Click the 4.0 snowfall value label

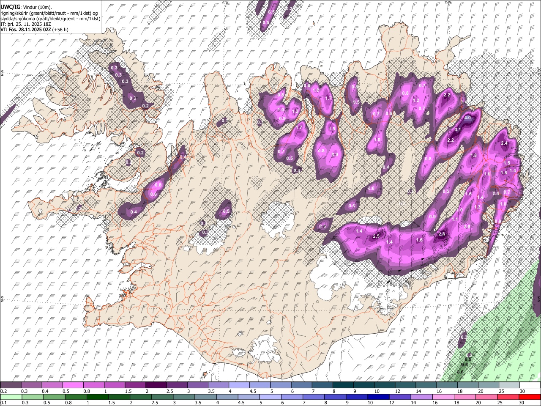click(x=468, y=118)
